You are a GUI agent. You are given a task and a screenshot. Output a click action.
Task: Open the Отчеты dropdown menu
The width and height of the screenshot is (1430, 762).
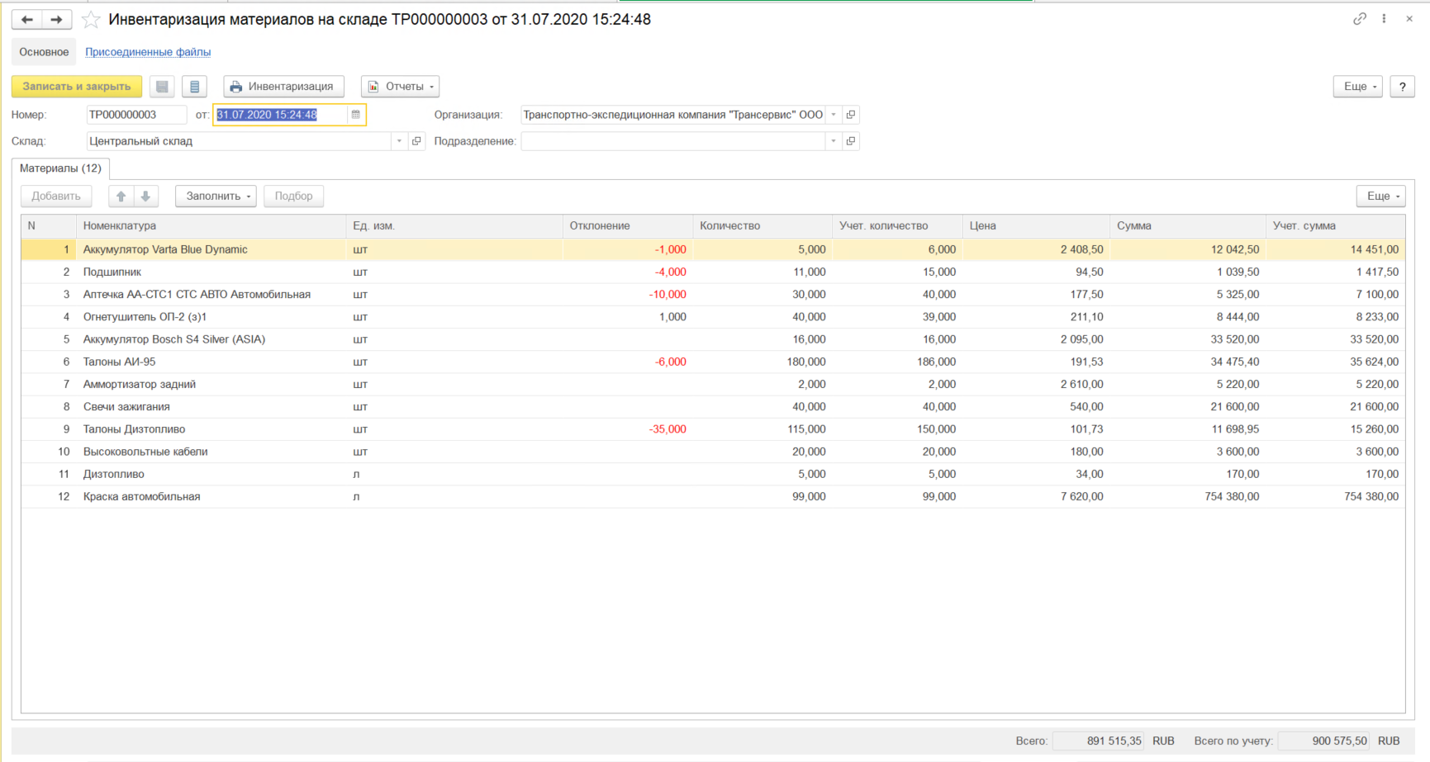tap(400, 87)
